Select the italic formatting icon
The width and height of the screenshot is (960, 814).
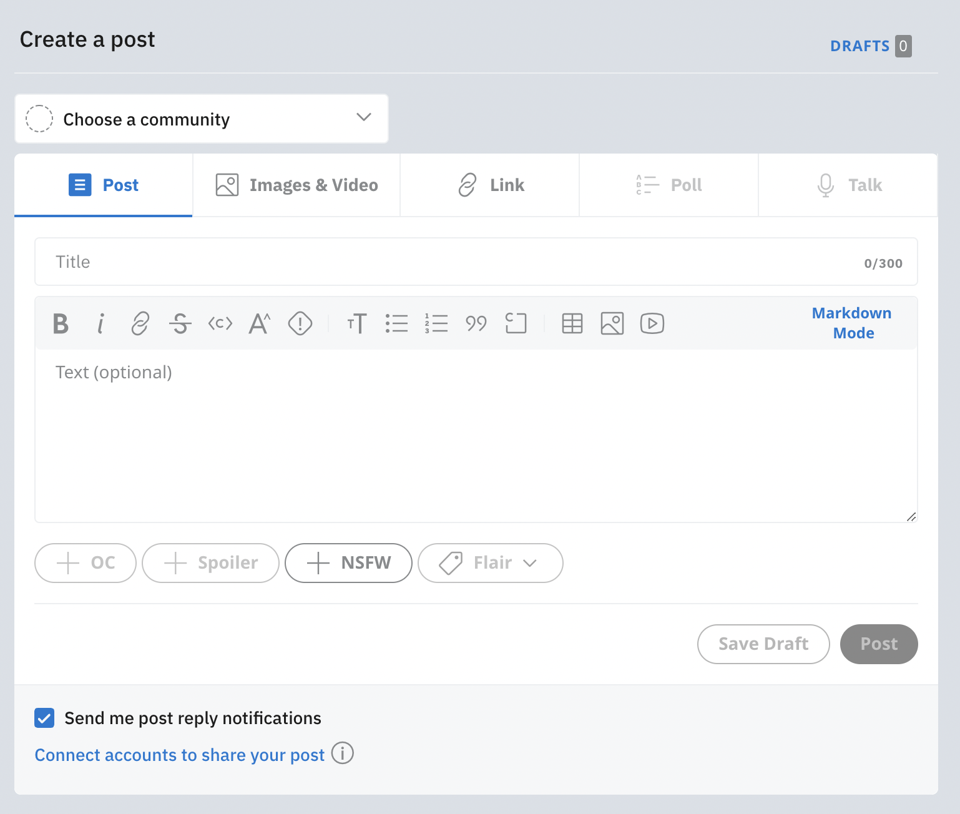tap(100, 323)
